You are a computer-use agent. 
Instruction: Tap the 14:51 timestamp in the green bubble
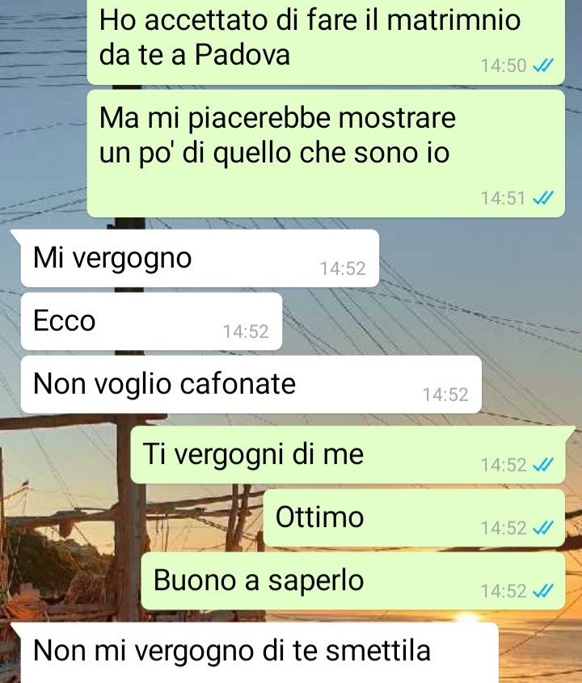[504, 199]
